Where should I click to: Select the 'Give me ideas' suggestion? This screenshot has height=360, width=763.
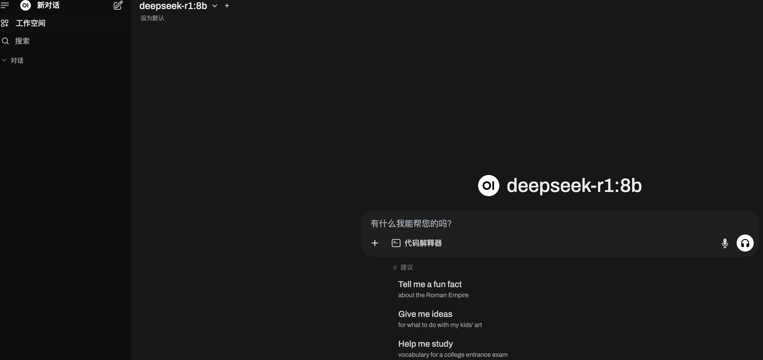[425, 314]
